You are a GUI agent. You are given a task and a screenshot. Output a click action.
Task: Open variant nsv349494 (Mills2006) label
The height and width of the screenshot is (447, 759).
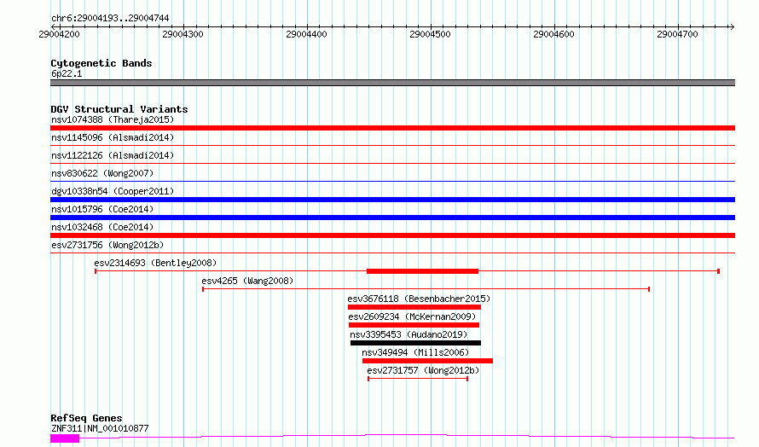coord(416,352)
